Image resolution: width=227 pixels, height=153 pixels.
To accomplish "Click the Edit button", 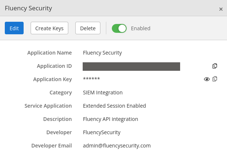I will (x=14, y=28).
